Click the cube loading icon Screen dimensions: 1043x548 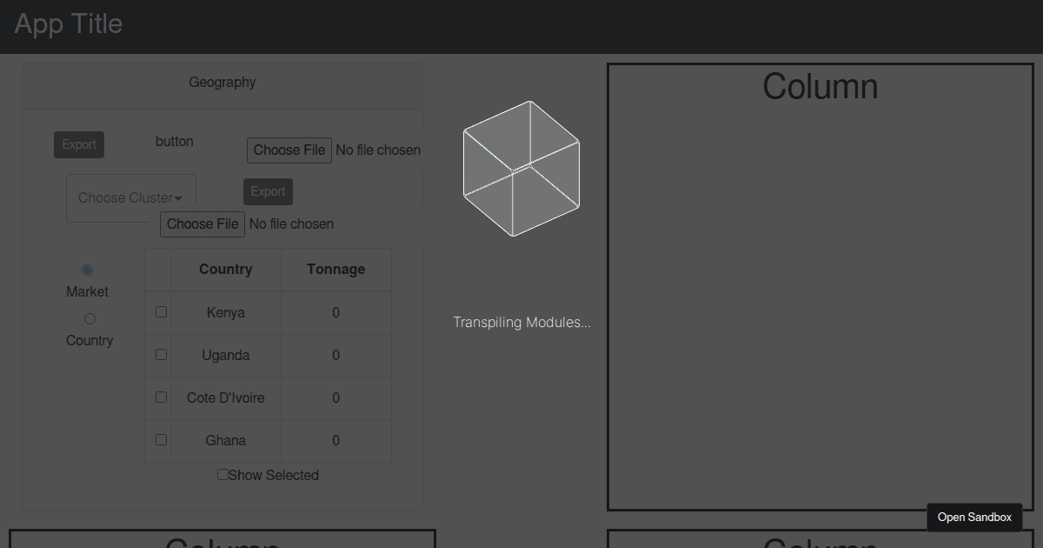[521, 167]
